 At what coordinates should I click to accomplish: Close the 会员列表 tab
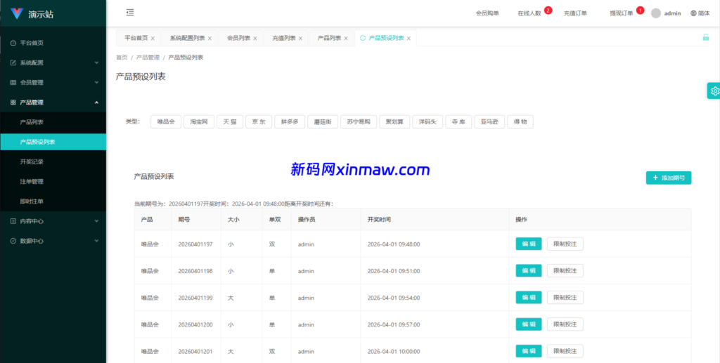point(255,39)
